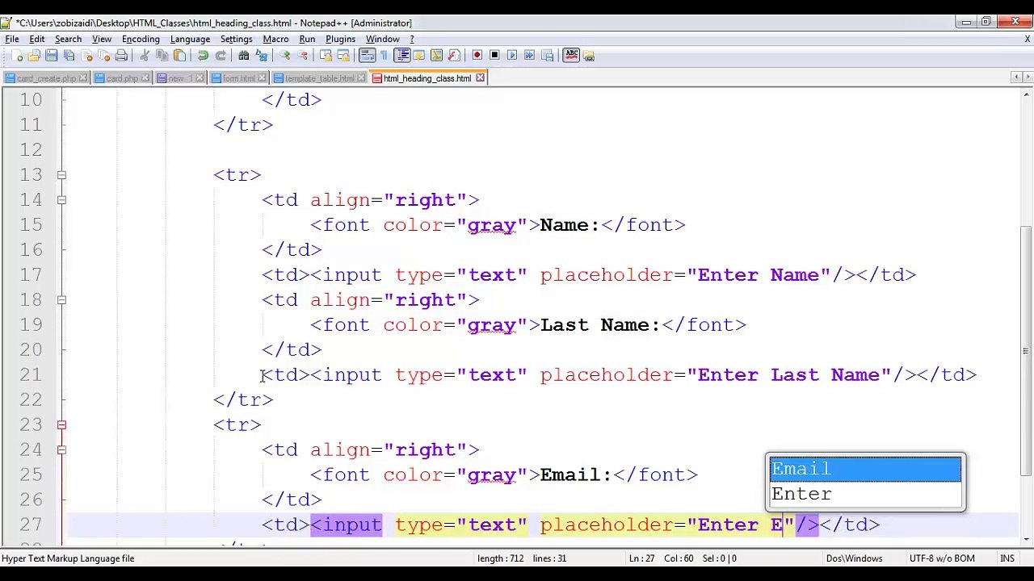Viewport: 1034px width, 581px height.
Task: Start macro recording with the red Record icon
Action: point(477,56)
